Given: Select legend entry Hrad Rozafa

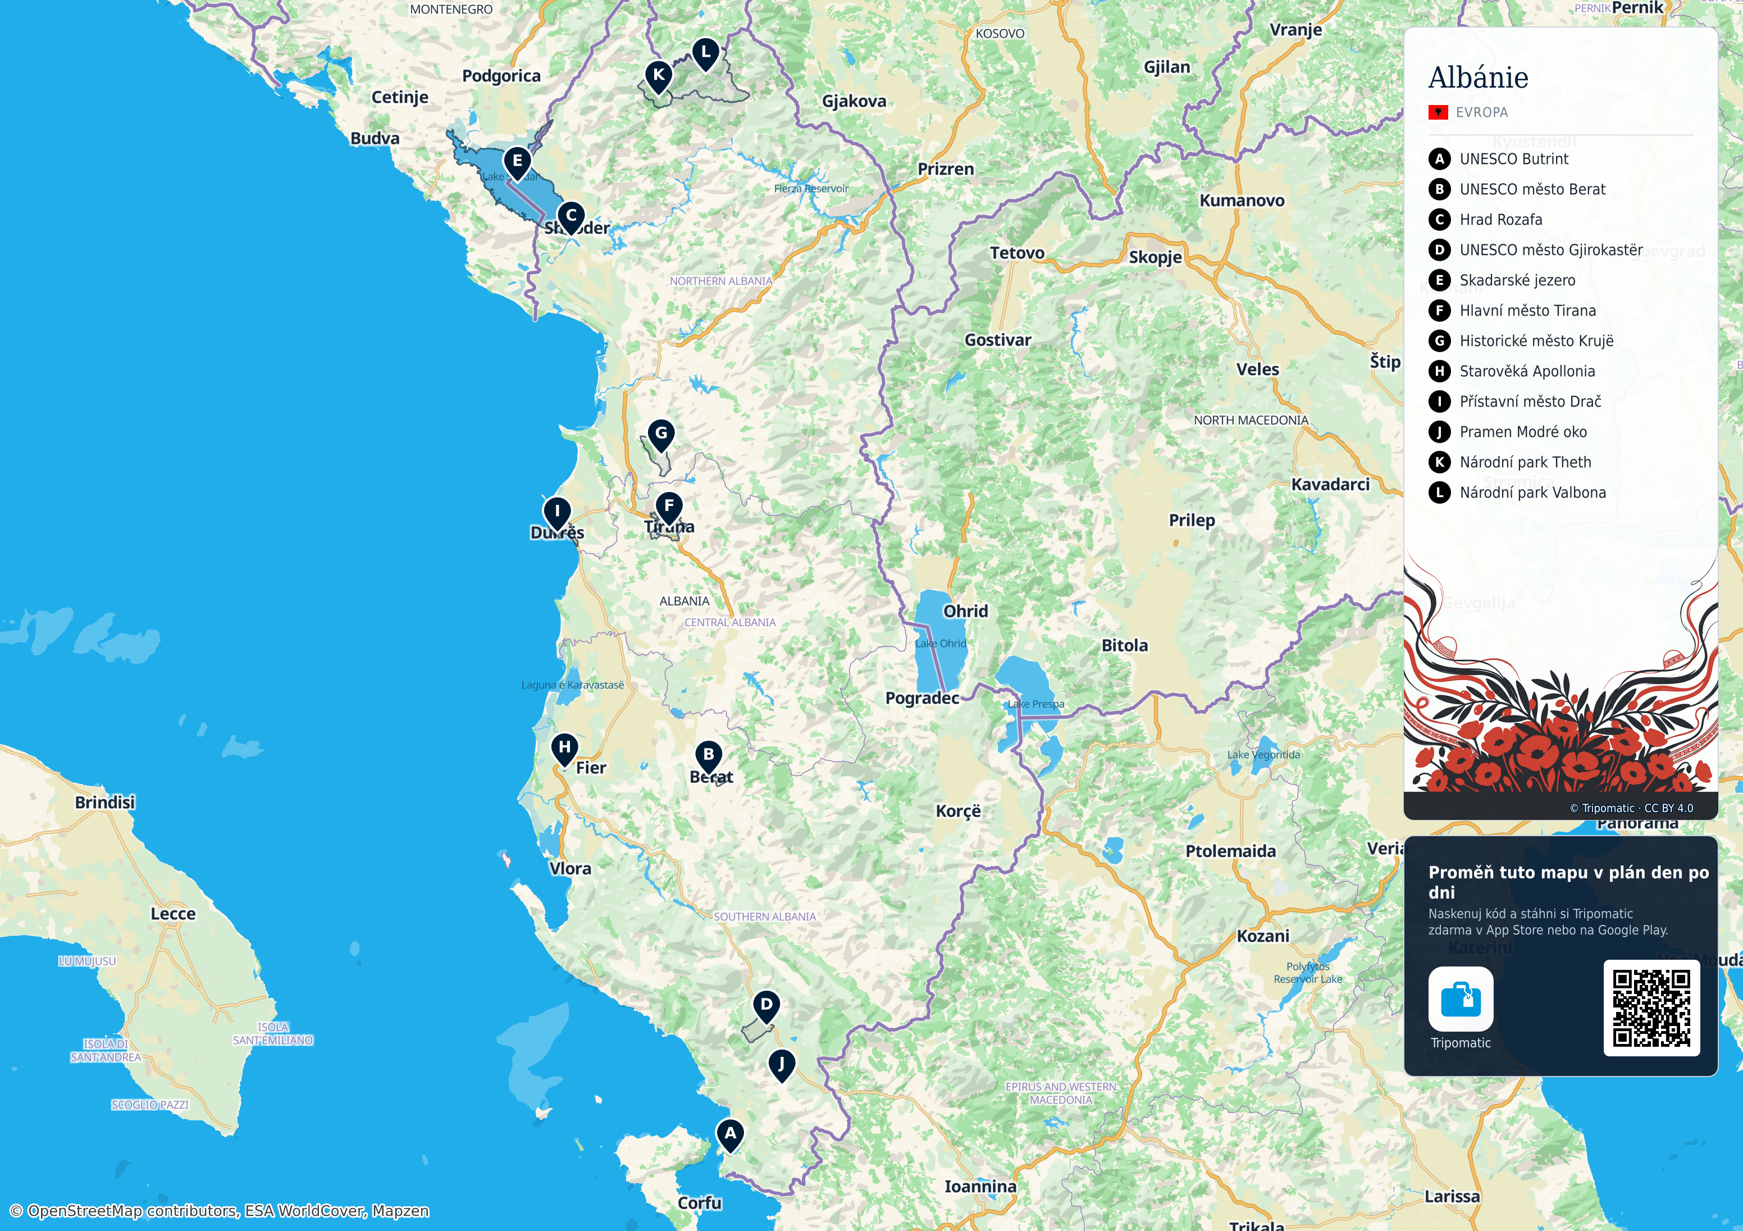Looking at the screenshot, I should pyautogui.click(x=1501, y=220).
